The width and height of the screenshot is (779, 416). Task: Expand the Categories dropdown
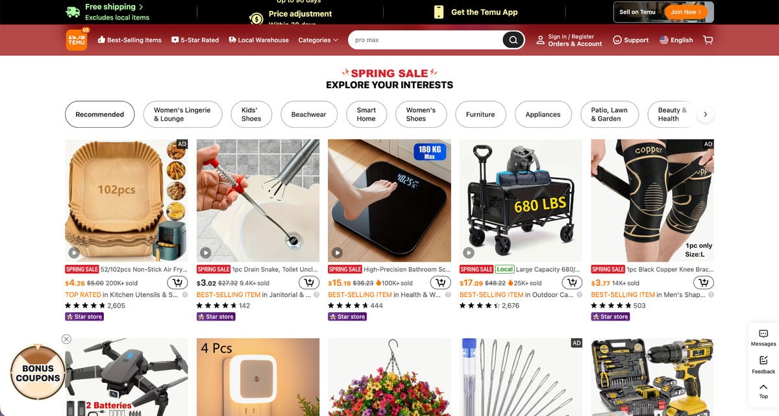tap(318, 40)
